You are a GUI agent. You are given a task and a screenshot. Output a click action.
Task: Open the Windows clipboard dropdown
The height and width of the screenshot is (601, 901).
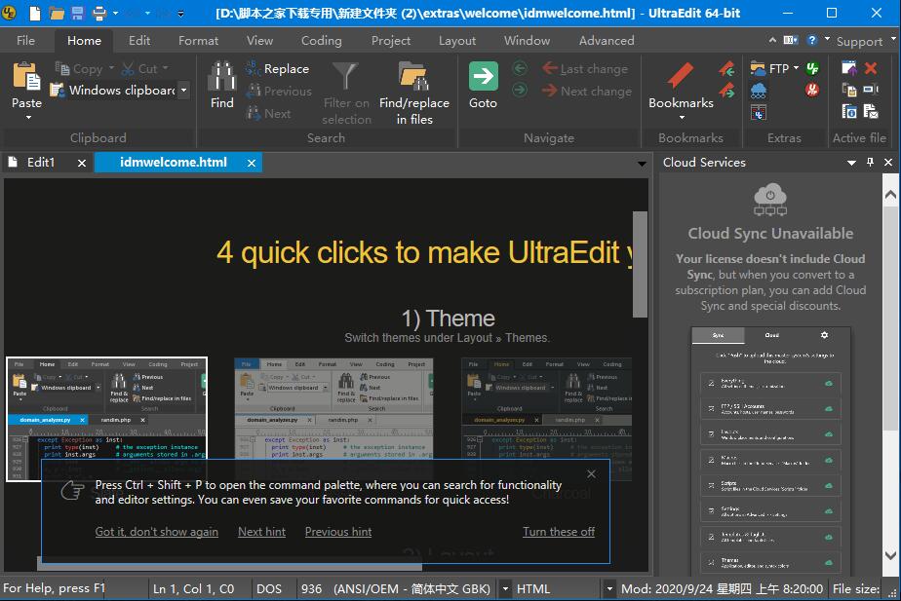[184, 91]
